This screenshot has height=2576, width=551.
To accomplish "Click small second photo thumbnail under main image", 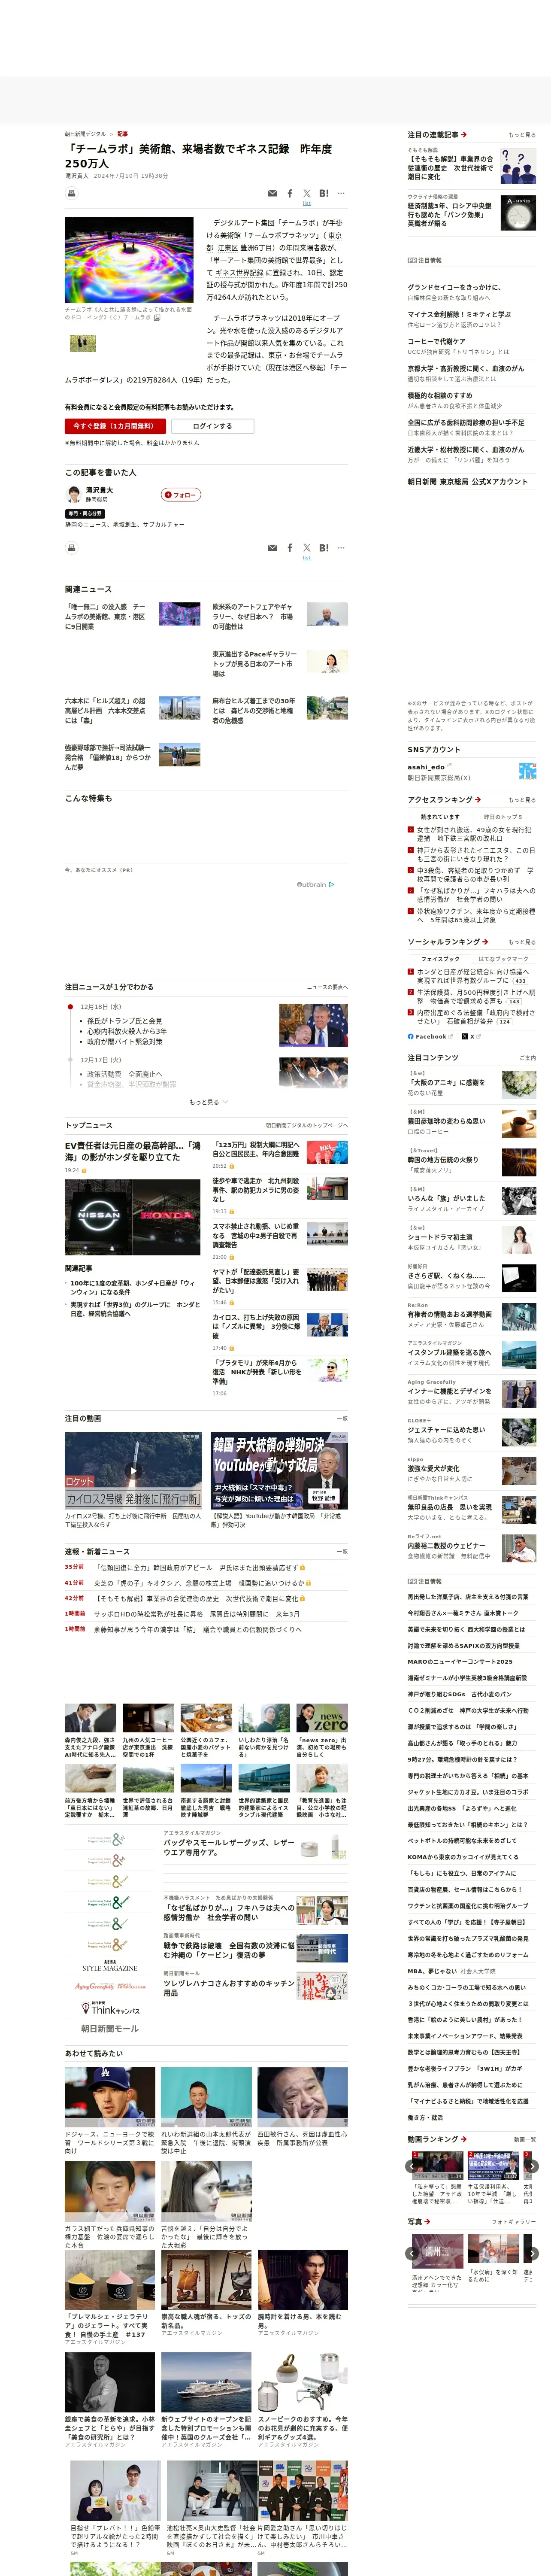I will [83, 343].
